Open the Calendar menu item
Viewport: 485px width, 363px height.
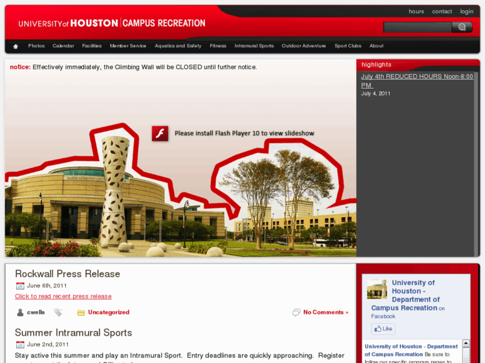click(63, 46)
